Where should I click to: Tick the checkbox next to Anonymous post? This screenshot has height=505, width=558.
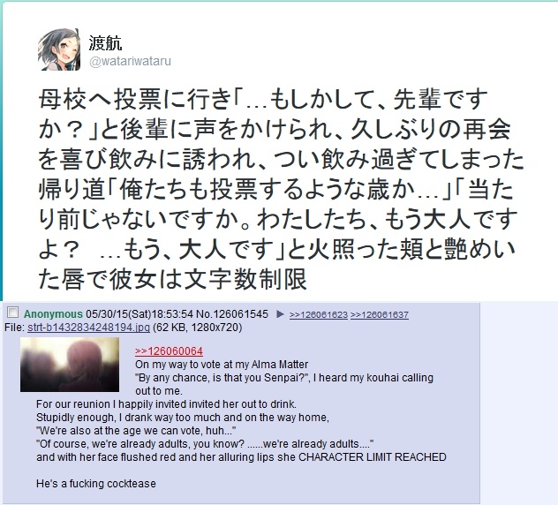pos(13,313)
